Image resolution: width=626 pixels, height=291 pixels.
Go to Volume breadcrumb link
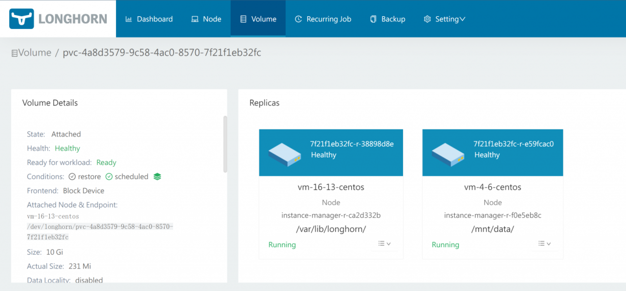point(34,53)
